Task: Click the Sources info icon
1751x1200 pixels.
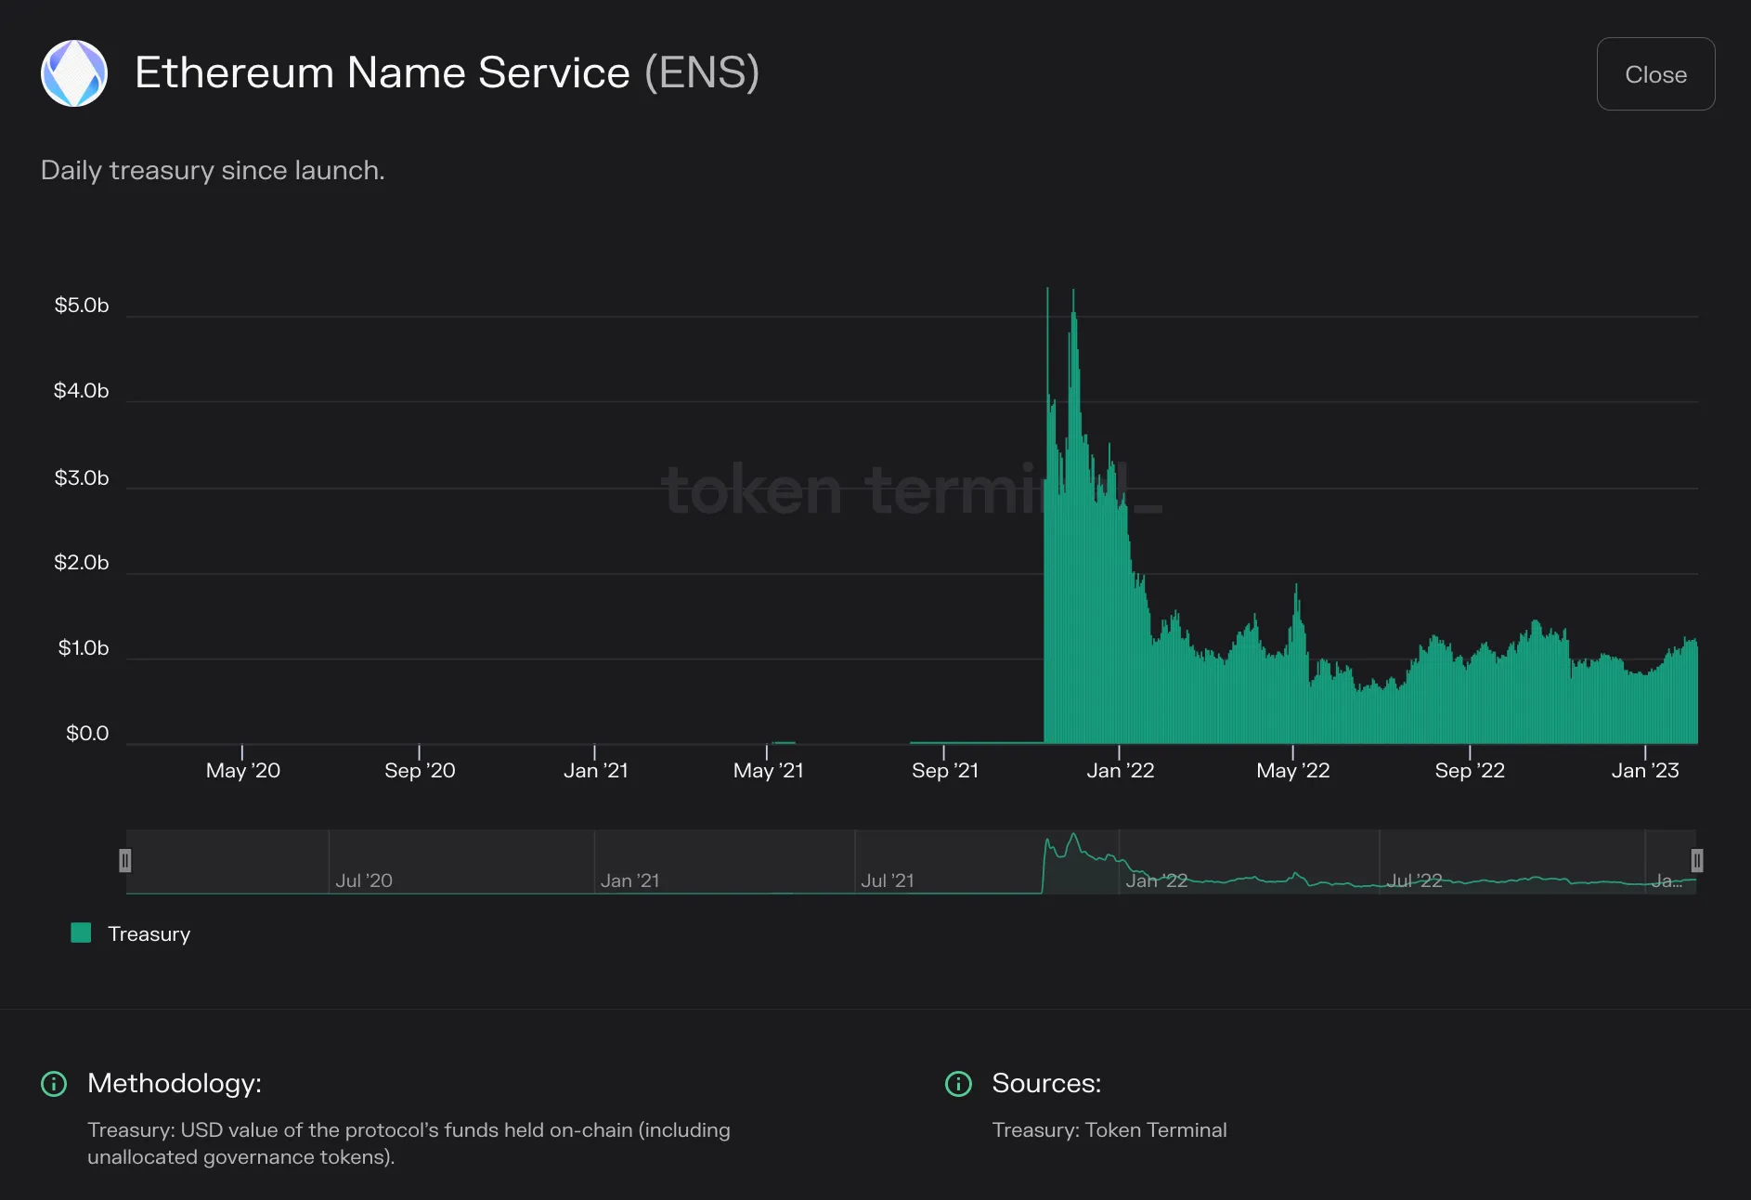Action: [958, 1084]
